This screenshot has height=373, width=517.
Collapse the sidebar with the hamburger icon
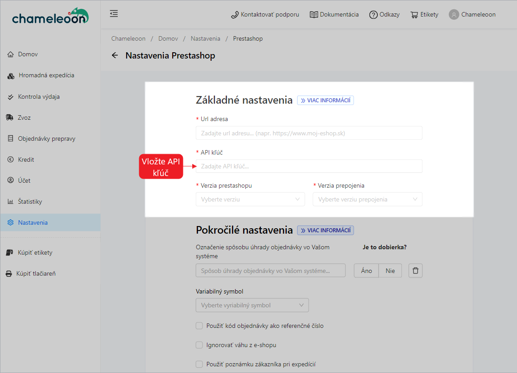114,14
